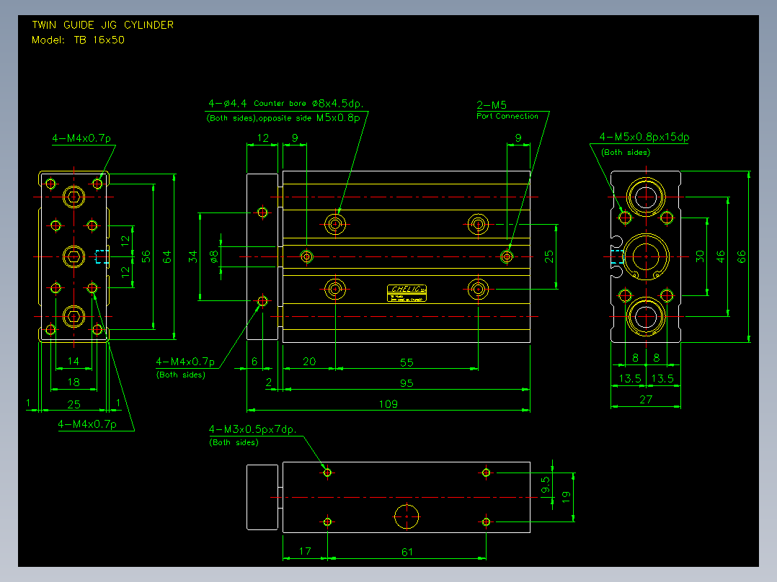The image size is (777, 582).
Task: Click the height dimension '64'
Action: (166, 256)
